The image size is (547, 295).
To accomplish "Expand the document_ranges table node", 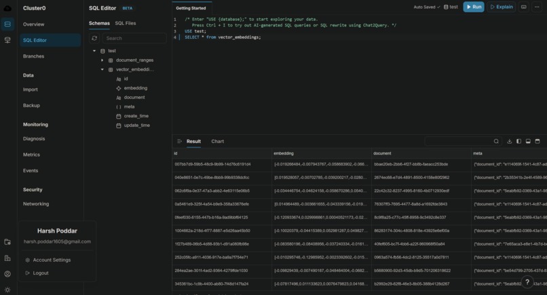I will click(x=102, y=60).
